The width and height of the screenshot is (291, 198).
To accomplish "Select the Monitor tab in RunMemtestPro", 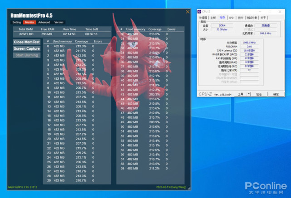I will point(30,22).
